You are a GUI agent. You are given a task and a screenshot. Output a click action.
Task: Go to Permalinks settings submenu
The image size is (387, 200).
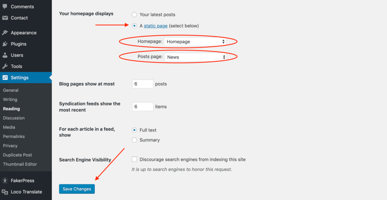(14, 136)
